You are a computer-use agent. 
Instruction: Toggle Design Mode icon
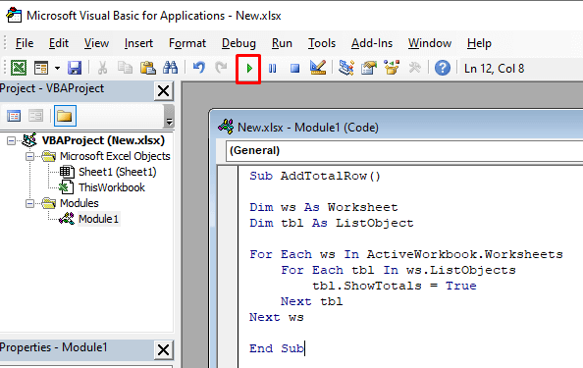point(318,68)
